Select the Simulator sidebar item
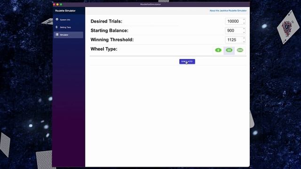This screenshot has width=301, height=169. (x=68, y=35)
